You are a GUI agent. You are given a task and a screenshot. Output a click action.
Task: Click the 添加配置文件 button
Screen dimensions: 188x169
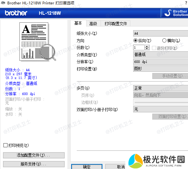point(34,155)
